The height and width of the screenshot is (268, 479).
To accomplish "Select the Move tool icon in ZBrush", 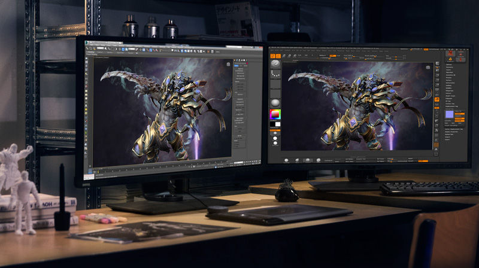I will pos(284,56).
